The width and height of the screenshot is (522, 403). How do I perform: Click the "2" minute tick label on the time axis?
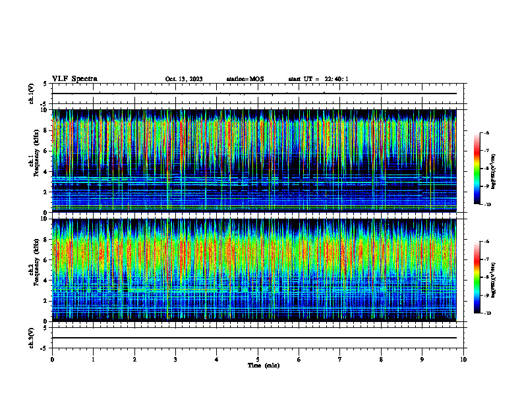tap(134, 360)
